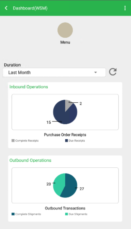
Task: Click the Purchase Order Receipts chart title
Action: (x=65, y=135)
